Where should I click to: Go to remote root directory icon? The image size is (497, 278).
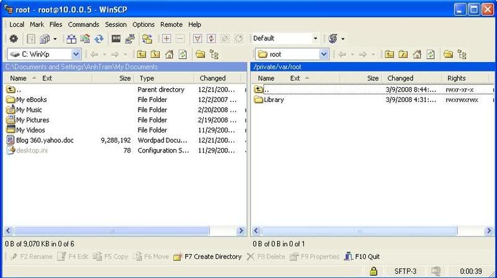tap(403, 54)
